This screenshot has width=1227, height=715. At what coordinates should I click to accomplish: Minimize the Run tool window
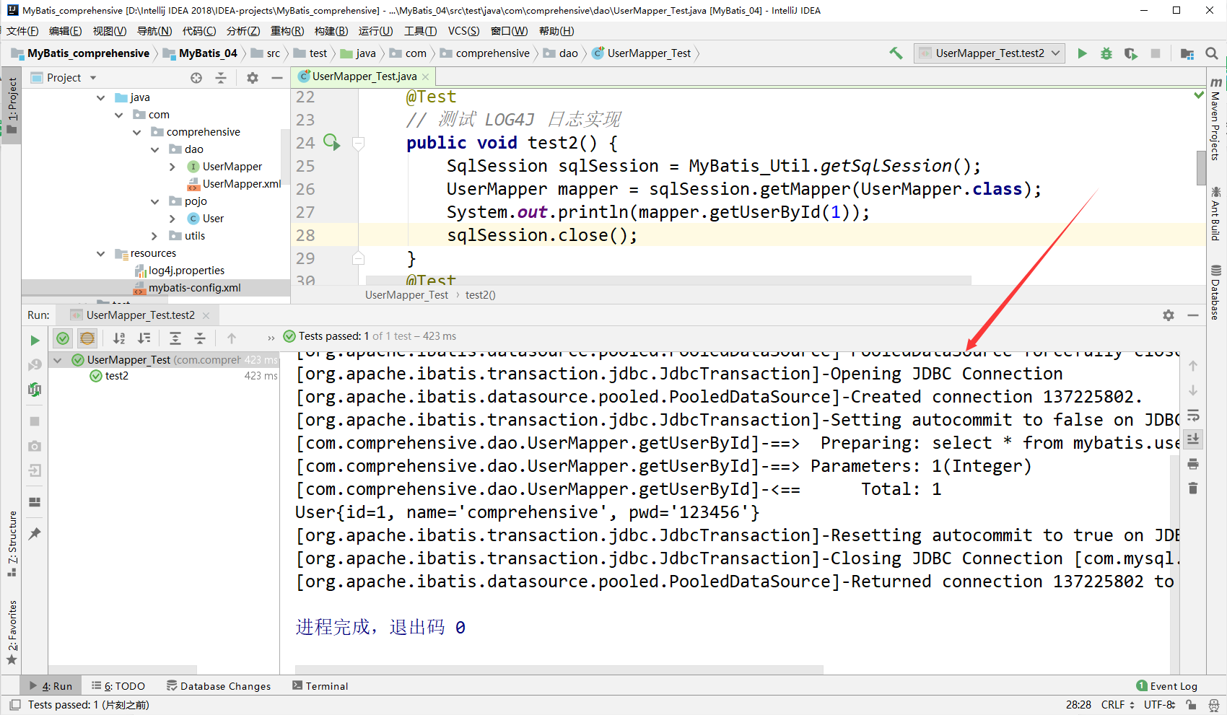pos(1193,315)
